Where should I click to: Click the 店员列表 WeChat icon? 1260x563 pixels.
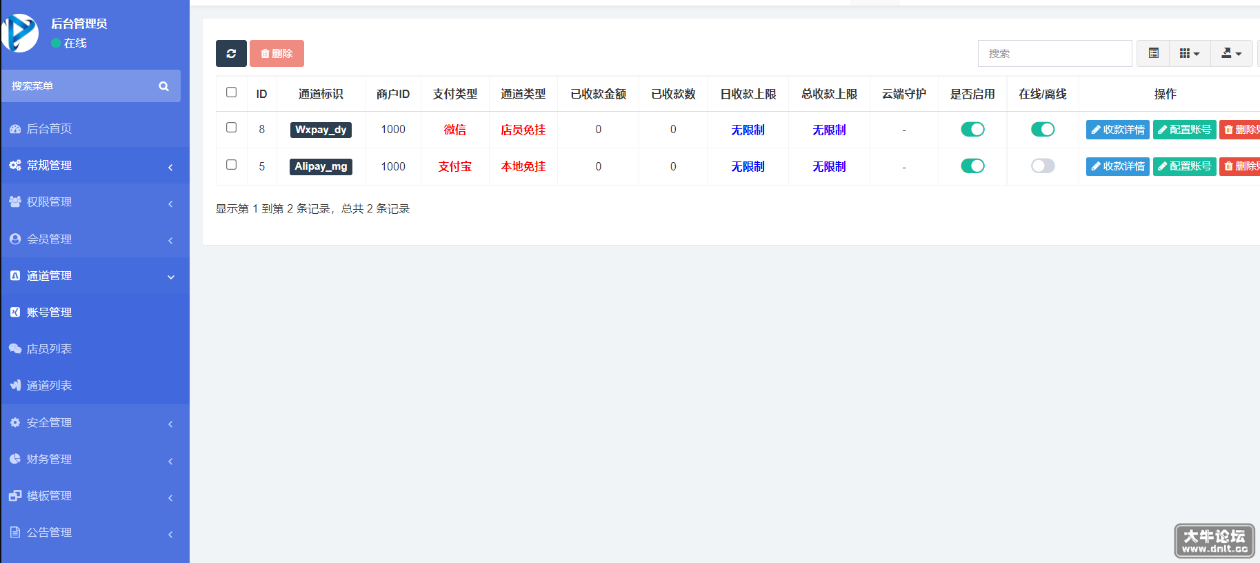pos(15,348)
